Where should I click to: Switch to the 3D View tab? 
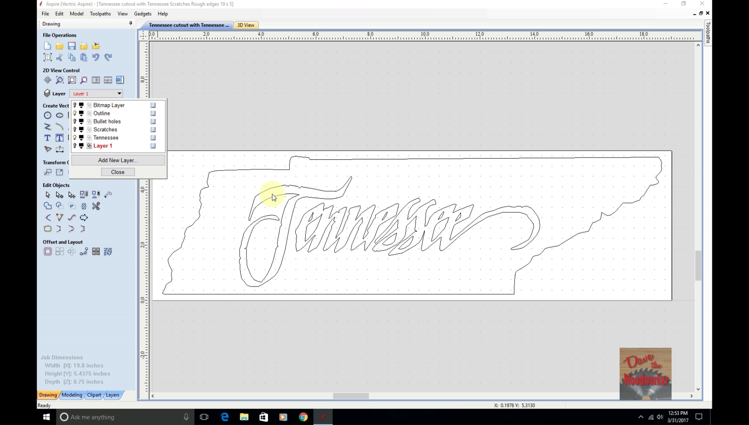click(x=246, y=25)
